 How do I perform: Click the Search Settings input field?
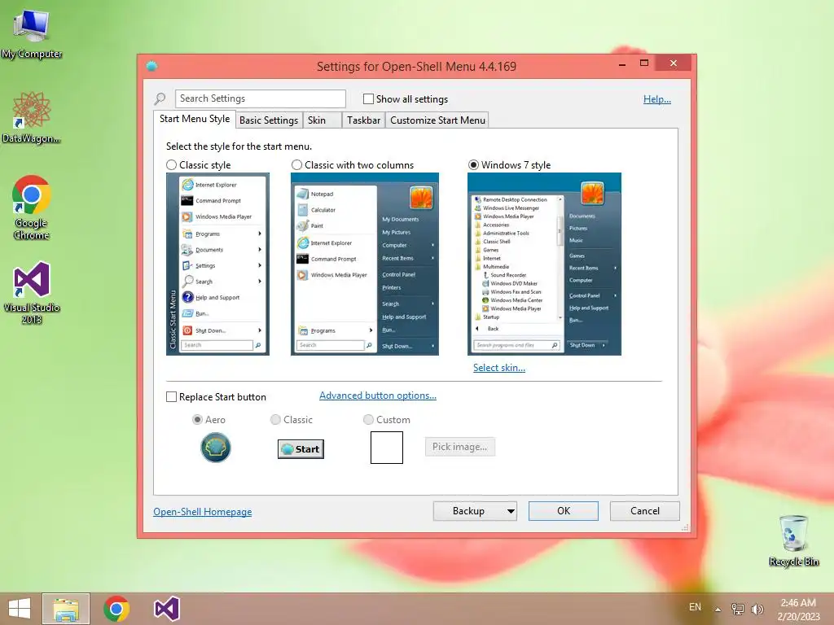[260, 98]
